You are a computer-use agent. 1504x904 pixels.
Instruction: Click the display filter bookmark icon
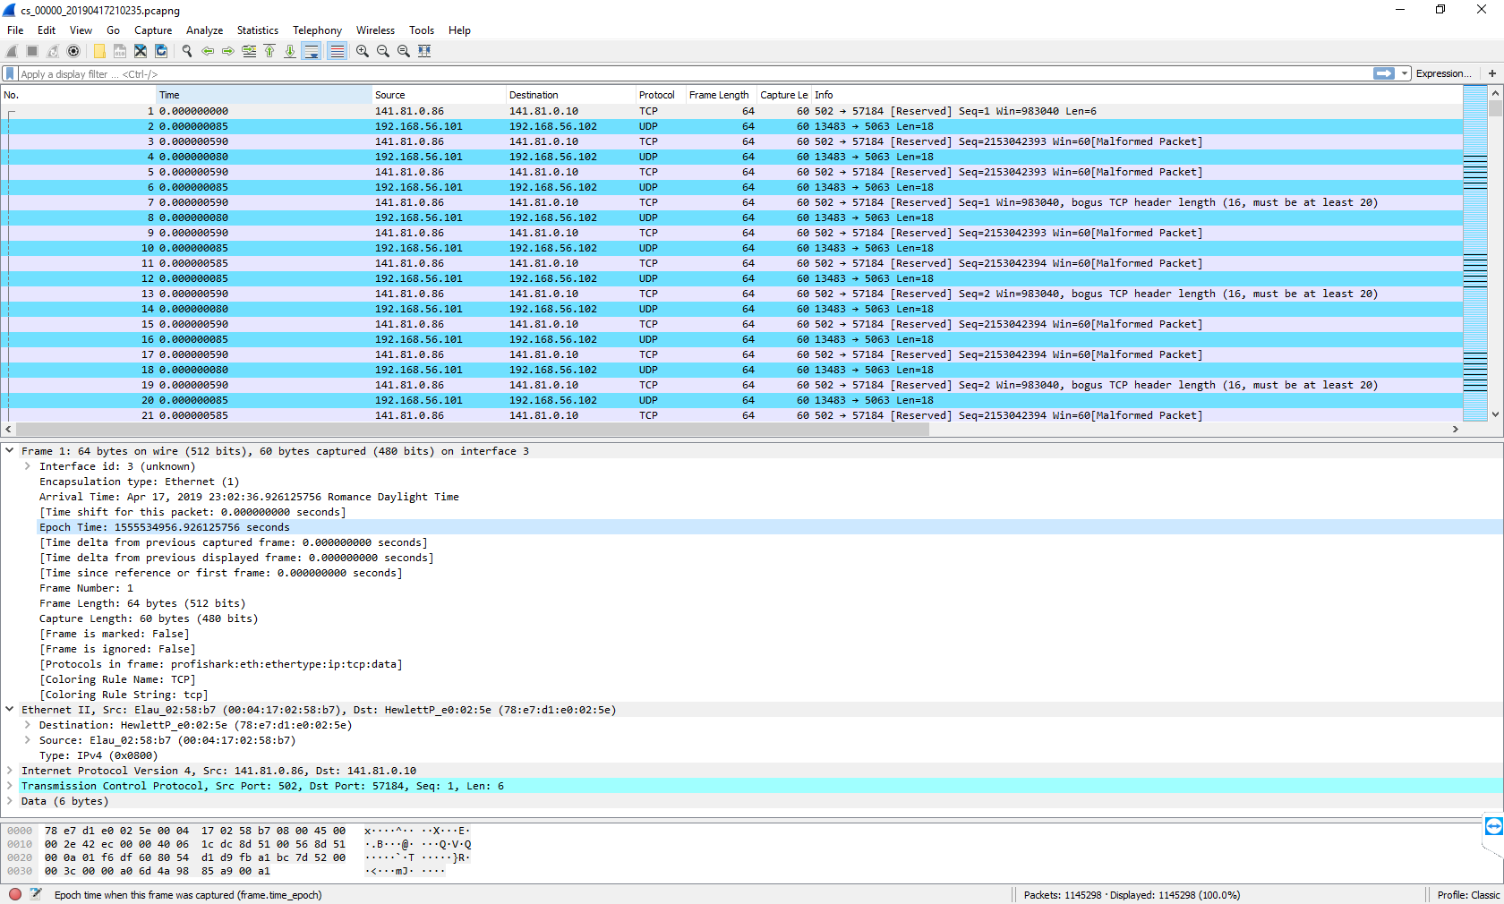[10, 74]
